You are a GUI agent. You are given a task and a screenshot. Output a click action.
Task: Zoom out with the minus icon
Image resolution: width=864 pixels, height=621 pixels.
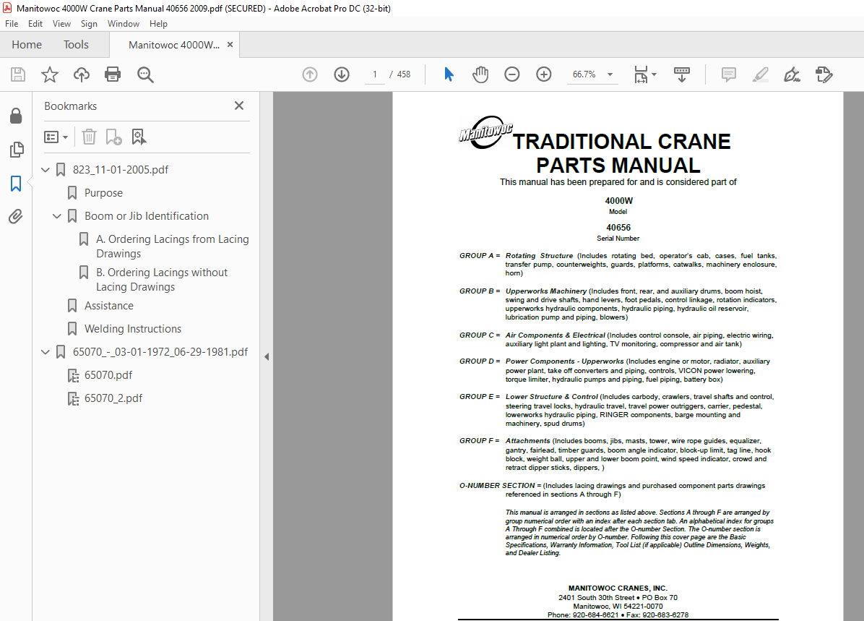point(512,74)
